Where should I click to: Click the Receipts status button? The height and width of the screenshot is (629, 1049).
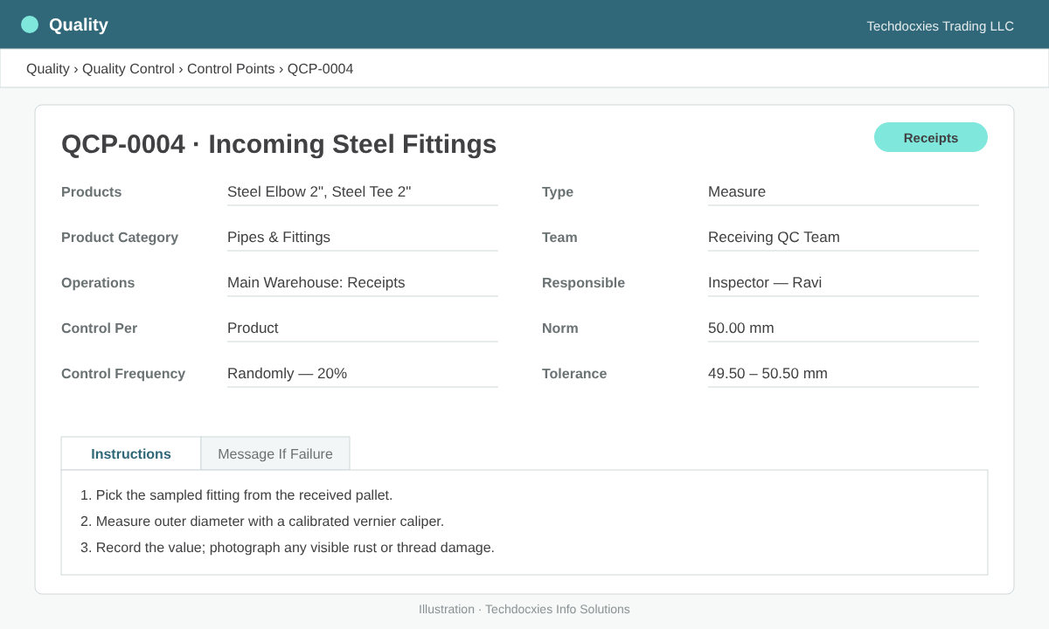coord(931,137)
